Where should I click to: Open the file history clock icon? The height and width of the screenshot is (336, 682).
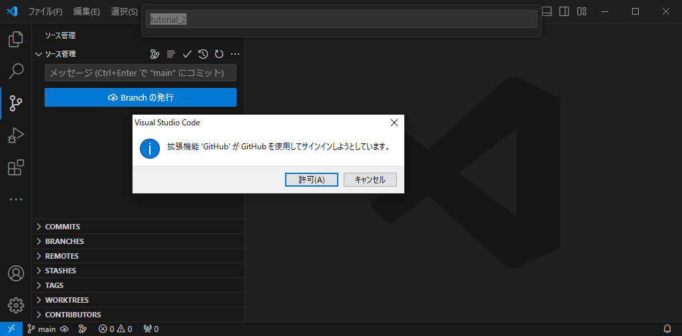coord(203,54)
